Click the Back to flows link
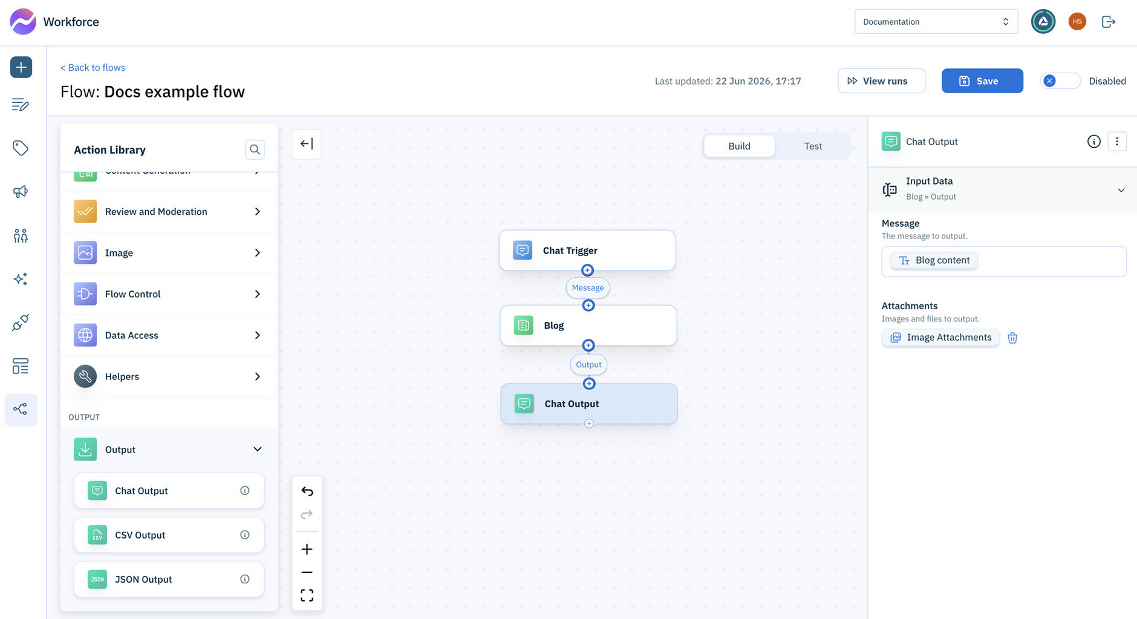The height and width of the screenshot is (619, 1137). [x=93, y=68]
